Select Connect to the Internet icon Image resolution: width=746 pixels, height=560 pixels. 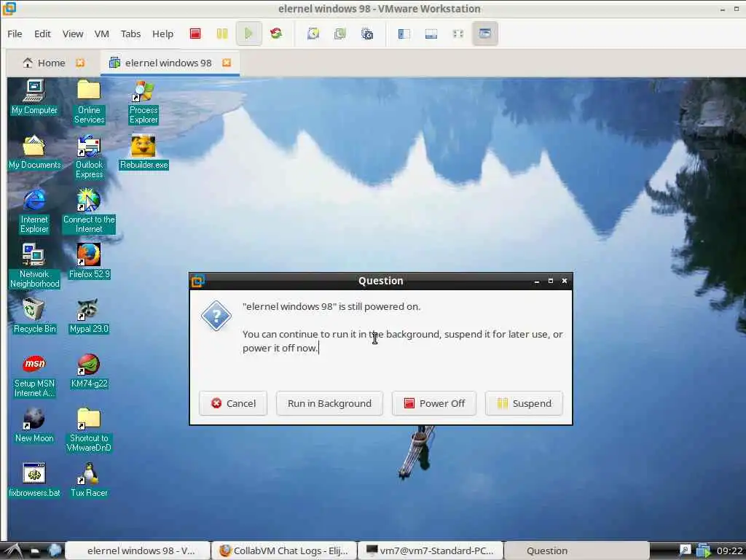point(89,211)
